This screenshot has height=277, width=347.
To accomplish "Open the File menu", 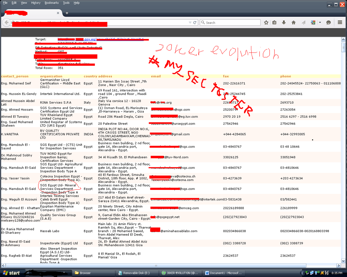I will point(5,3).
